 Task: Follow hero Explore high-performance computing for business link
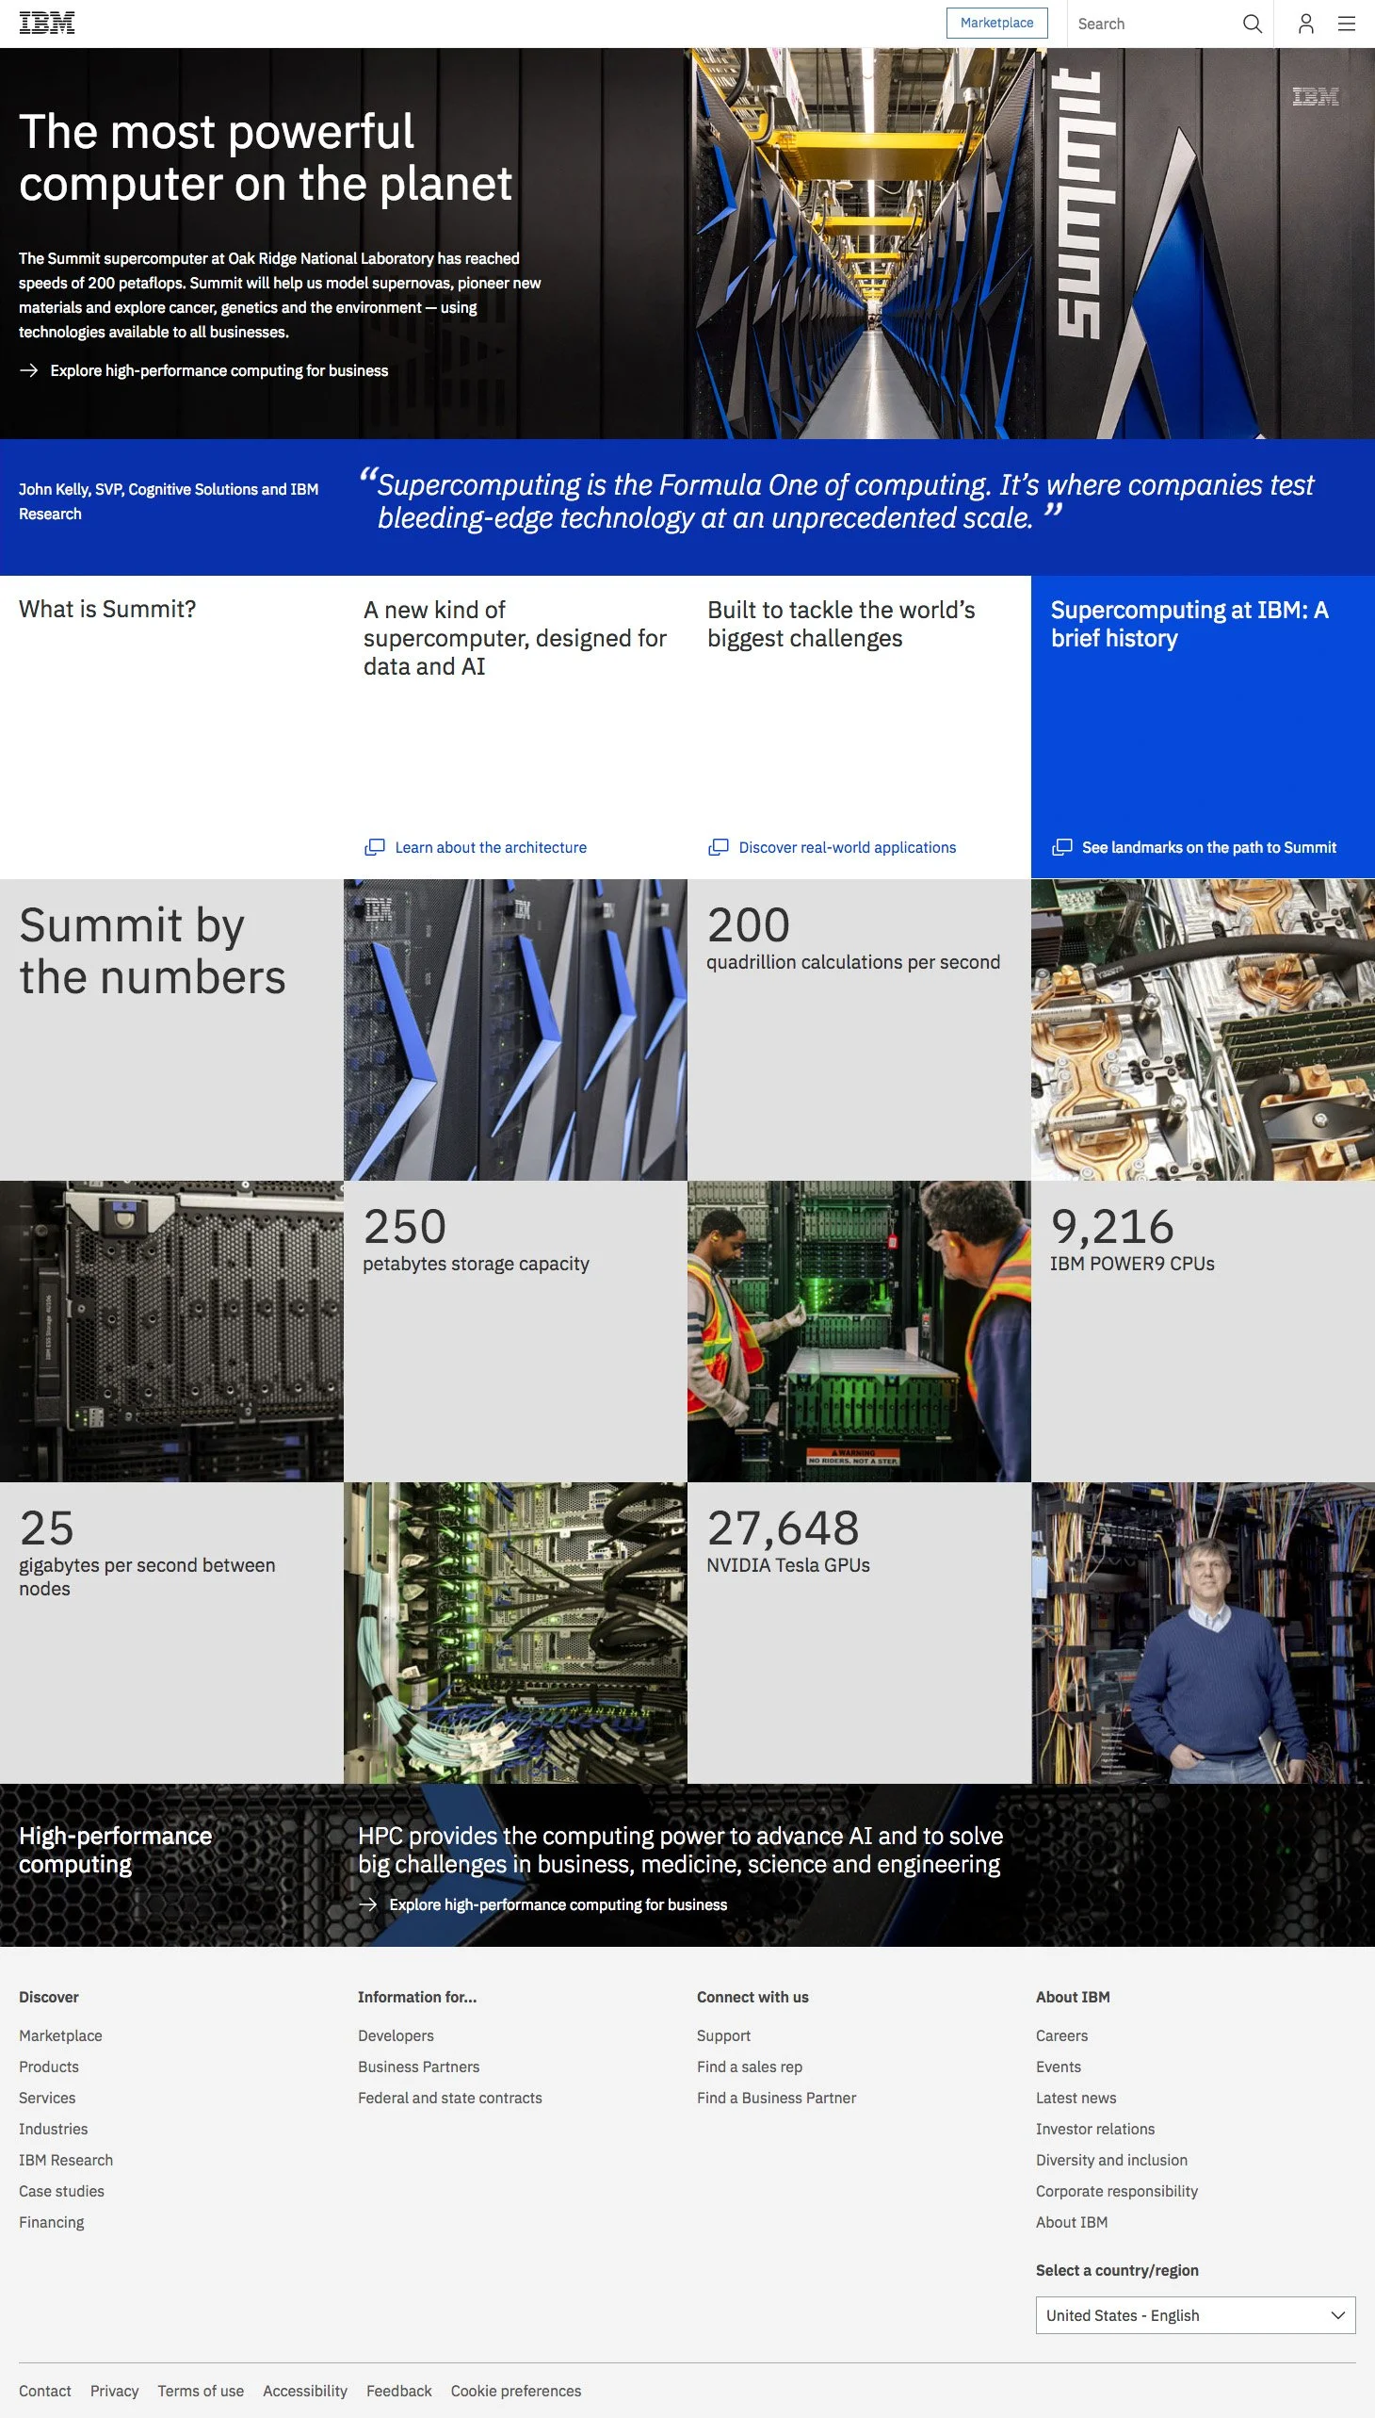219,370
